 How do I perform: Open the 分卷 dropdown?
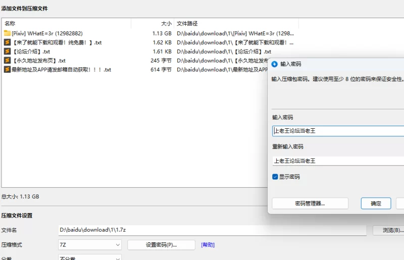click(x=90, y=257)
